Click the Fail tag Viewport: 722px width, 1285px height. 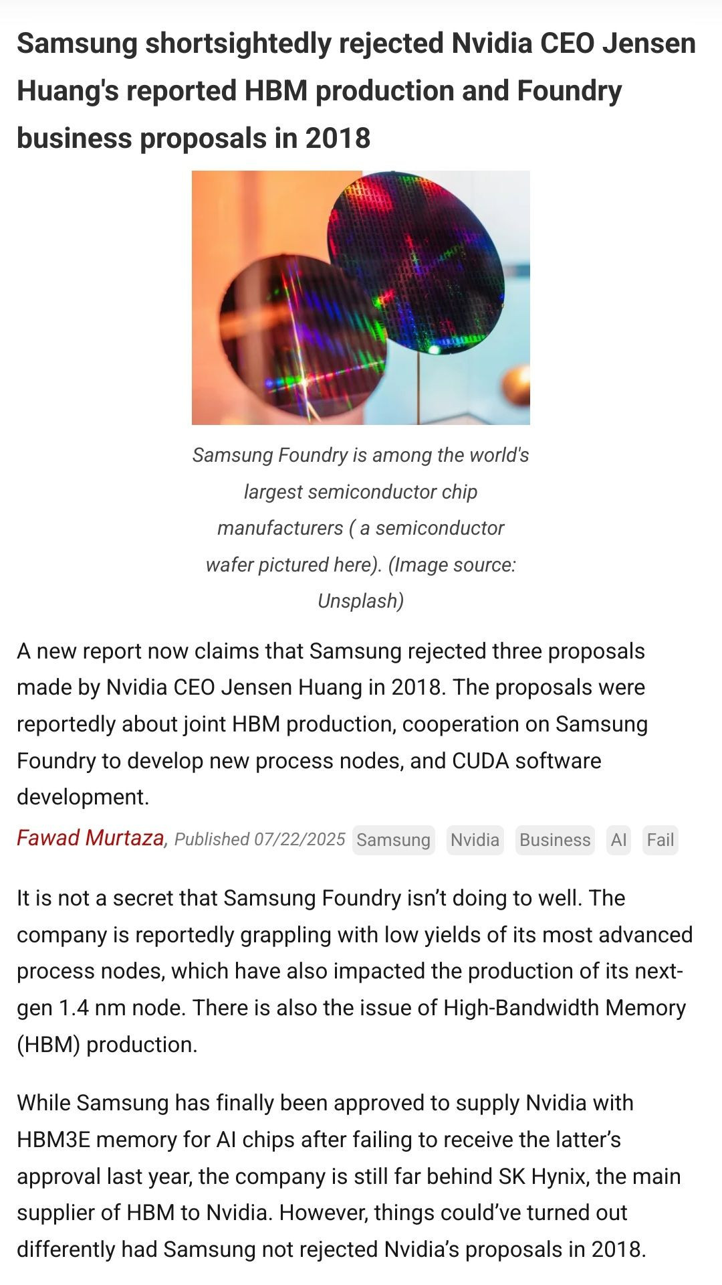click(x=660, y=840)
